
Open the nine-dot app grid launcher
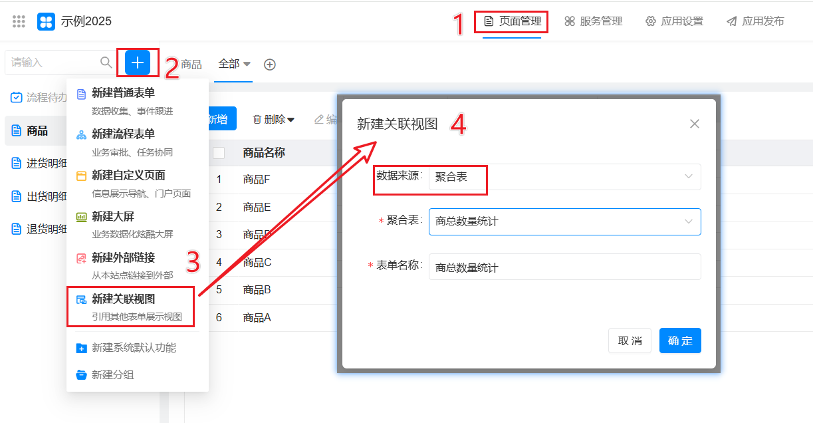click(x=19, y=21)
